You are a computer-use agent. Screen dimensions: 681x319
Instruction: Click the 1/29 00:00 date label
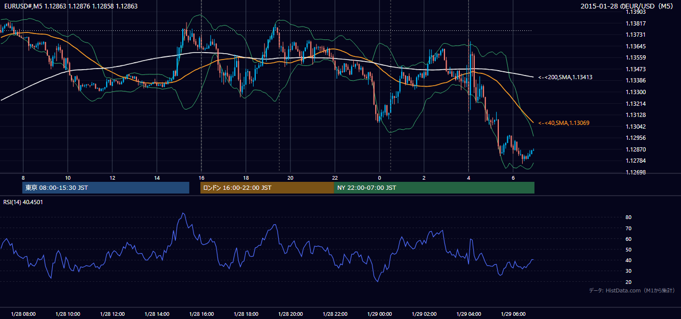[379, 314]
